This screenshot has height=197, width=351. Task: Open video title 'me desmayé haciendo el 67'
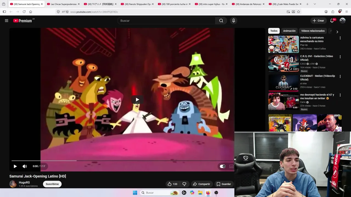coord(317,96)
